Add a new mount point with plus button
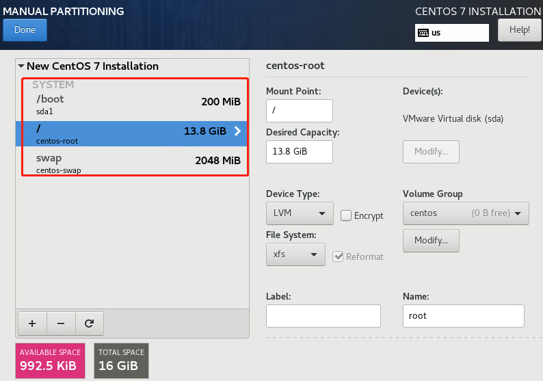Screen dimensions: 543x381 click(x=32, y=324)
